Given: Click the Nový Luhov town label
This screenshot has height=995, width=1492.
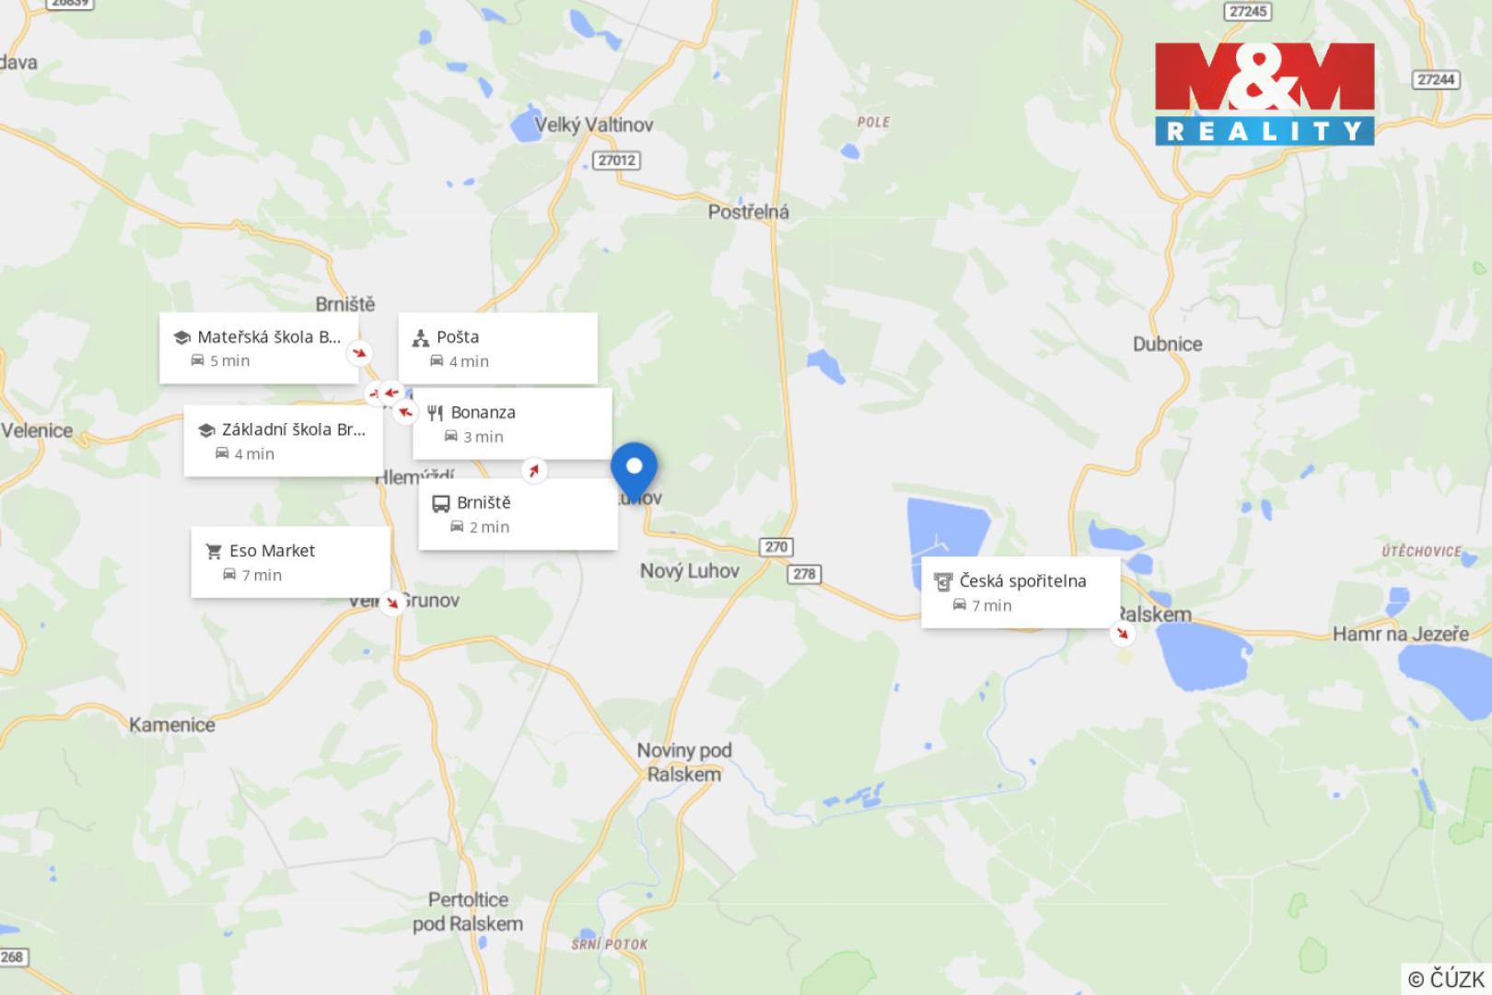Looking at the screenshot, I should [690, 571].
